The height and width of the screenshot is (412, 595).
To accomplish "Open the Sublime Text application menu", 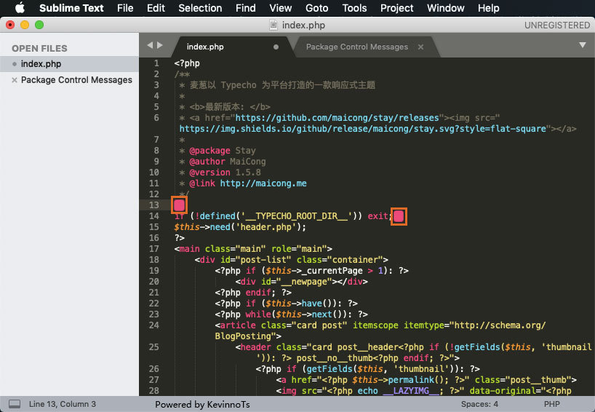I will [x=71, y=8].
